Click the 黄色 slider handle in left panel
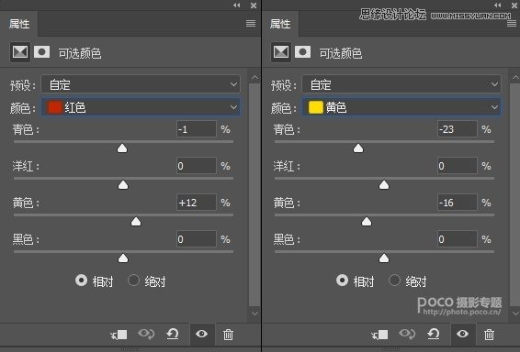The image size is (520, 352). 136,221
